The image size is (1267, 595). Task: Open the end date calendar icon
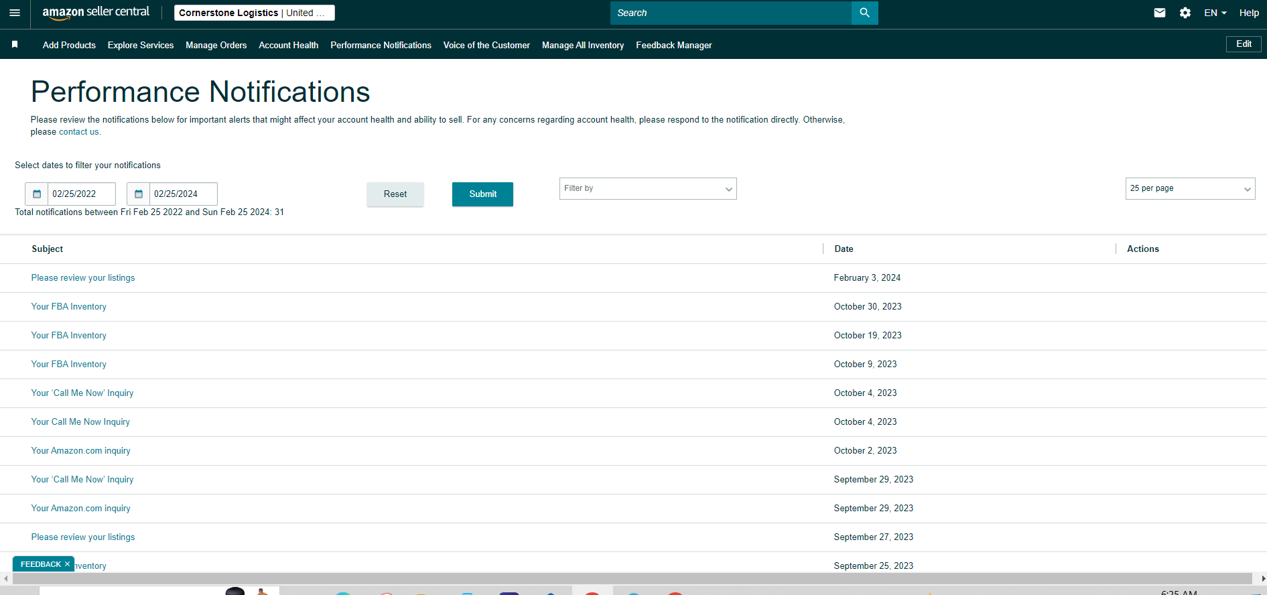[139, 194]
